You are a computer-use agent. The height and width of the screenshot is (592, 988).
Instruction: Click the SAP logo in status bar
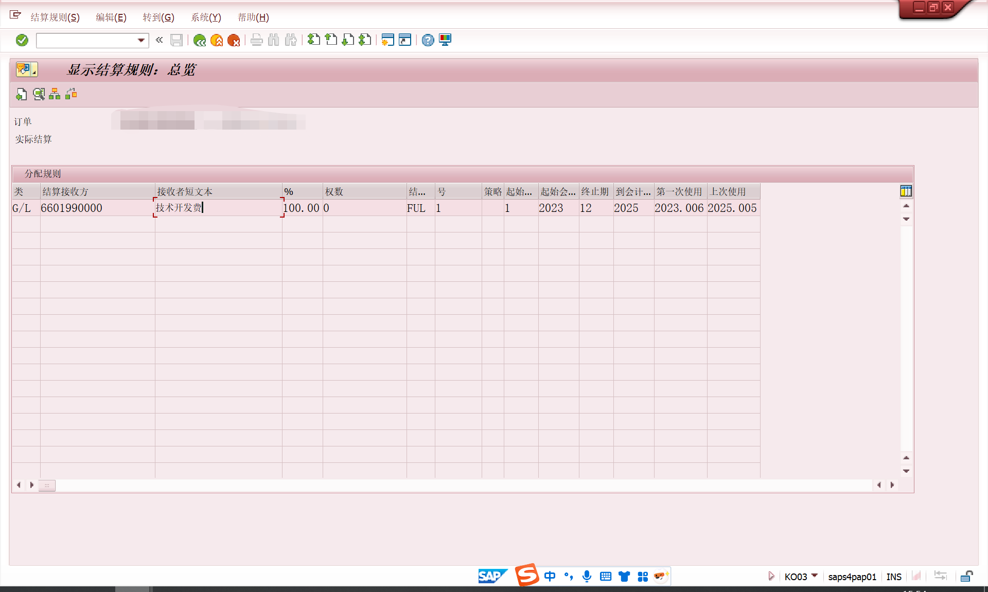point(492,576)
